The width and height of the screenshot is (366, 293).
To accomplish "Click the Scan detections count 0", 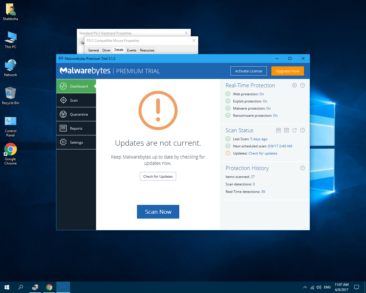I will (254, 184).
